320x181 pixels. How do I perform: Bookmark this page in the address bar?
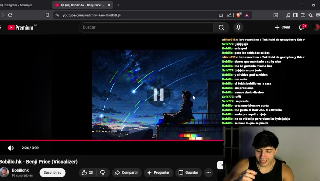click(x=47, y=15)
